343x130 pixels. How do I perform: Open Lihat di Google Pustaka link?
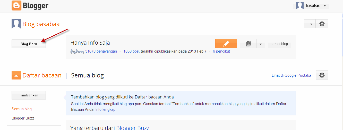291,75
